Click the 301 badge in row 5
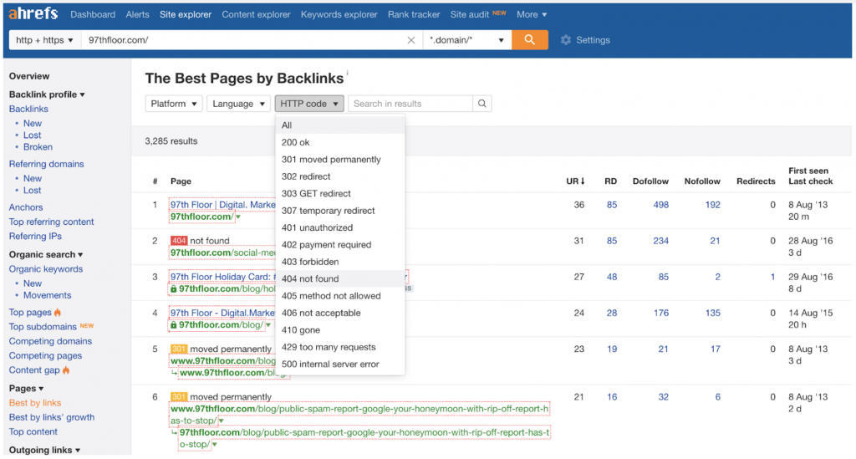The height and width of the screenshot is (459, 856). coord(179,349)
